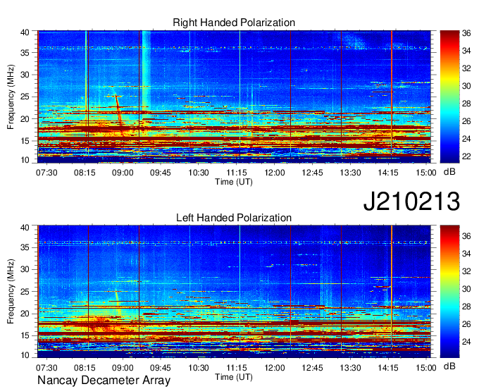The height and width of the screenshot is (389, 479).
Task: Click the 14:15 tick label on bottom plot
Action: coord(388,368)
